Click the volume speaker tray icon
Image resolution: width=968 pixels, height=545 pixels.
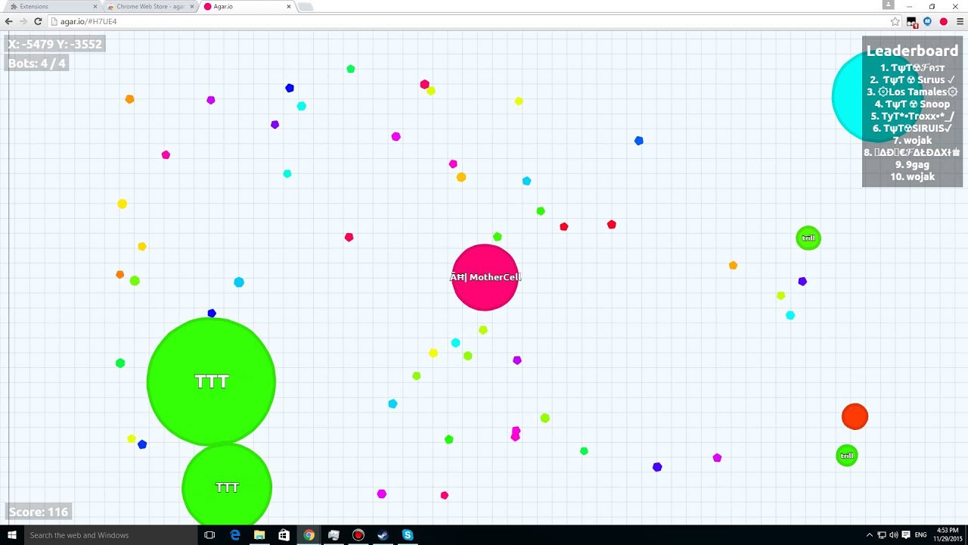894,535
